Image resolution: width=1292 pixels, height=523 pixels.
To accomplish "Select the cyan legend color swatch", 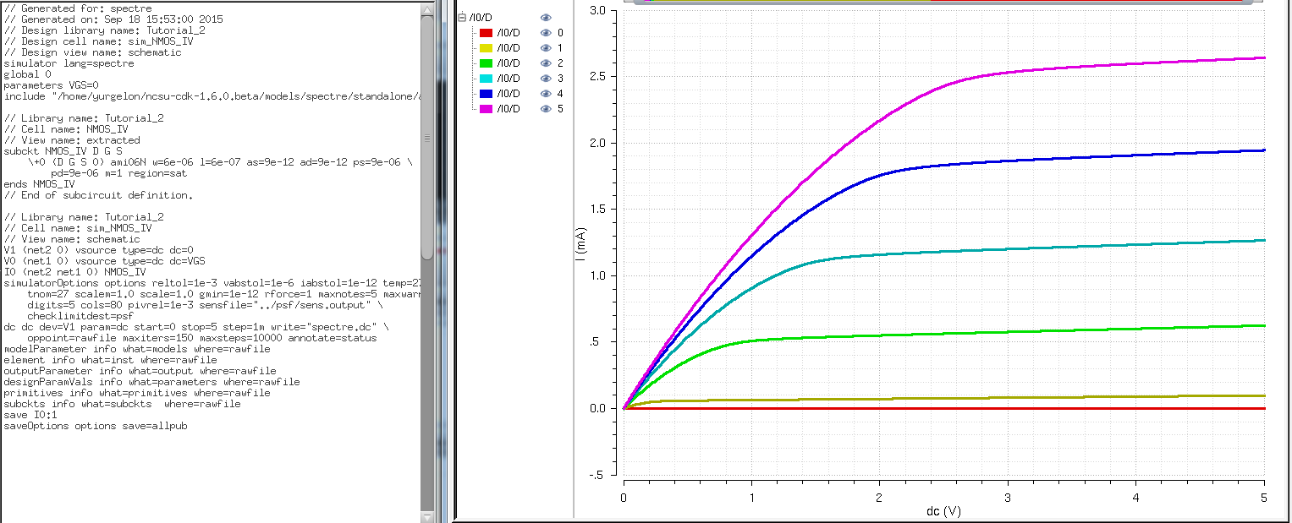I will pos(486,79).
